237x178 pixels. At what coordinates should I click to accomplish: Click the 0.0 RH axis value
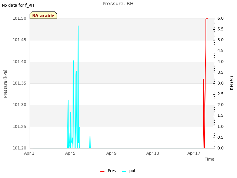[220, 148]
